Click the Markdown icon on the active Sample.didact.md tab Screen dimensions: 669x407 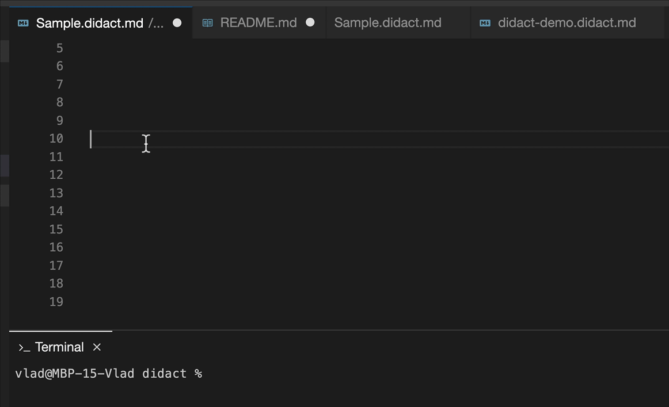coord(23,23)
